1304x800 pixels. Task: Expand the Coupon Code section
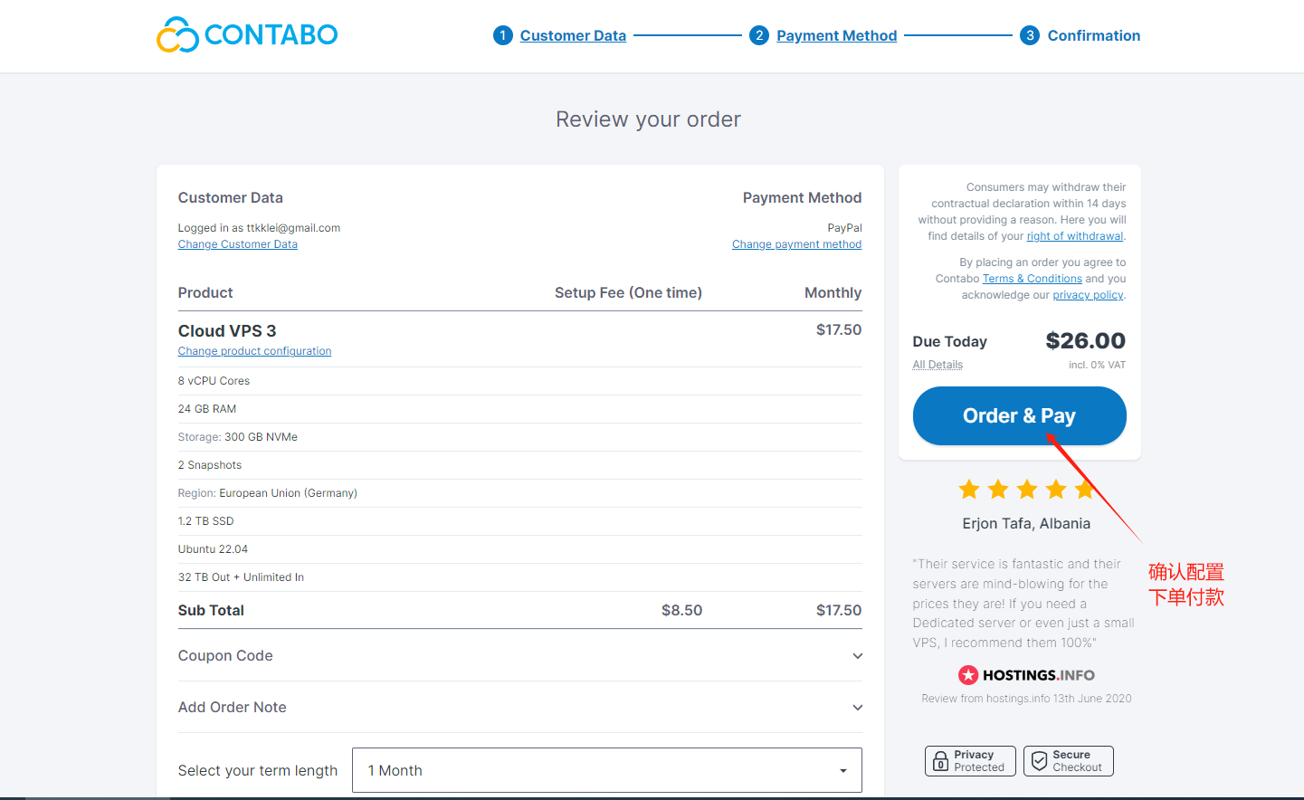tap(520, 656)
